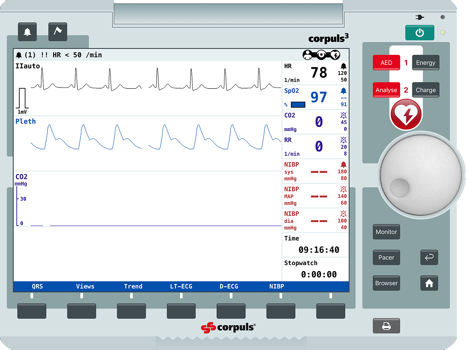467x350 pixels.
Task: Select the NIBP MAP parameter field
Action: [315, 196]
